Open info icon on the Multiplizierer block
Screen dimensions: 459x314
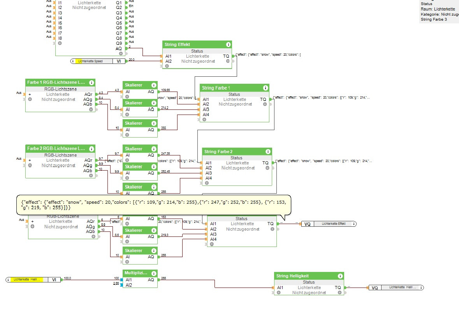click(x=154, y=273)
